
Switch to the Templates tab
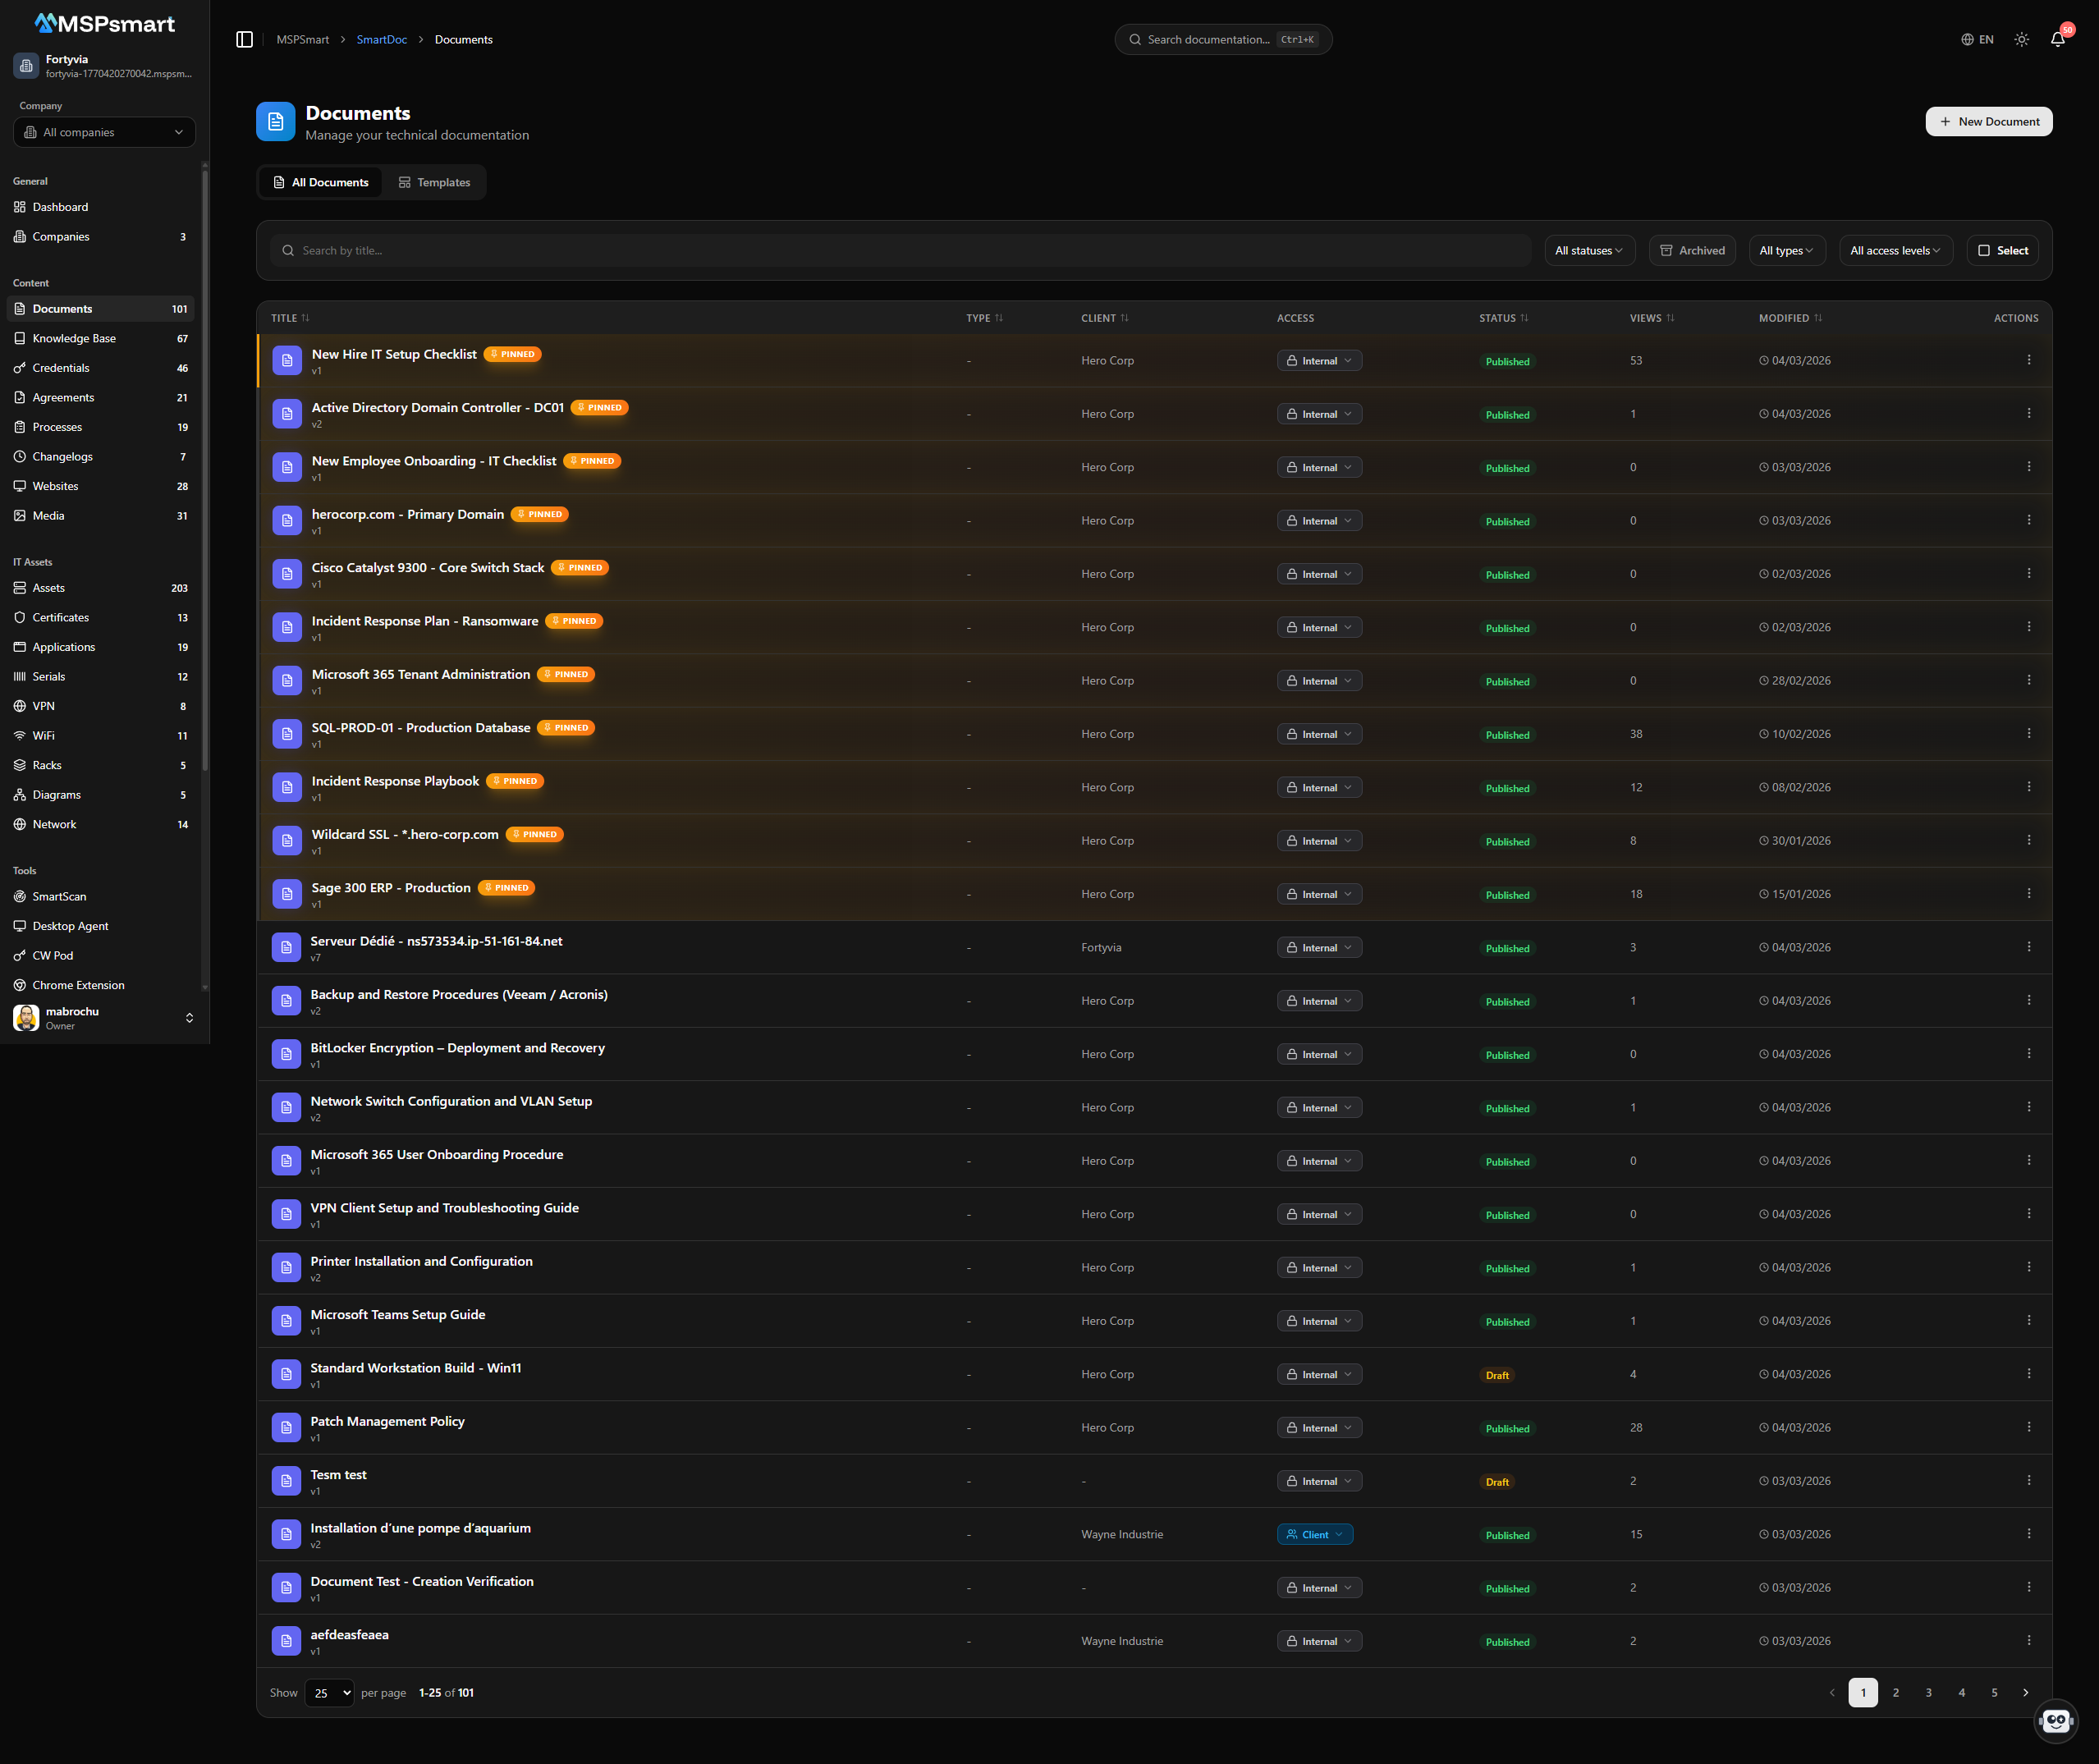[x=434, y=183]
